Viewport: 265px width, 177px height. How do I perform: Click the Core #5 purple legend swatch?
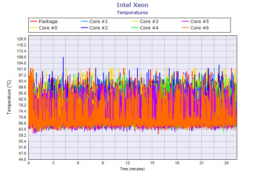pos(185,22)
